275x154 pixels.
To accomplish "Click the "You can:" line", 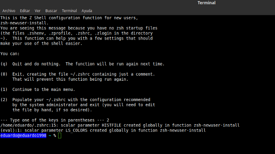I will click(x=10, y=54).
